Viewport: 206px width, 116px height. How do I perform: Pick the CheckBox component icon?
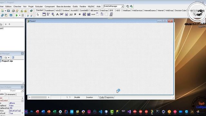[75, 15]
